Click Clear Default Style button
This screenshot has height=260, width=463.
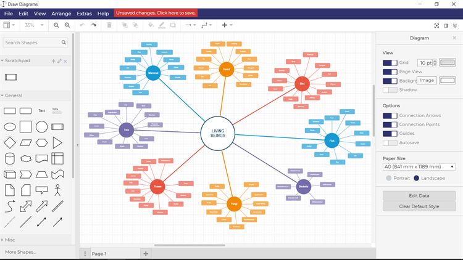(419, 206)
